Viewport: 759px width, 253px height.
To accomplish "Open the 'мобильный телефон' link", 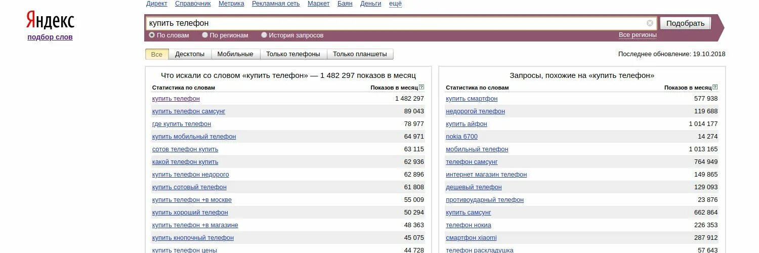I will click(477, 149).
